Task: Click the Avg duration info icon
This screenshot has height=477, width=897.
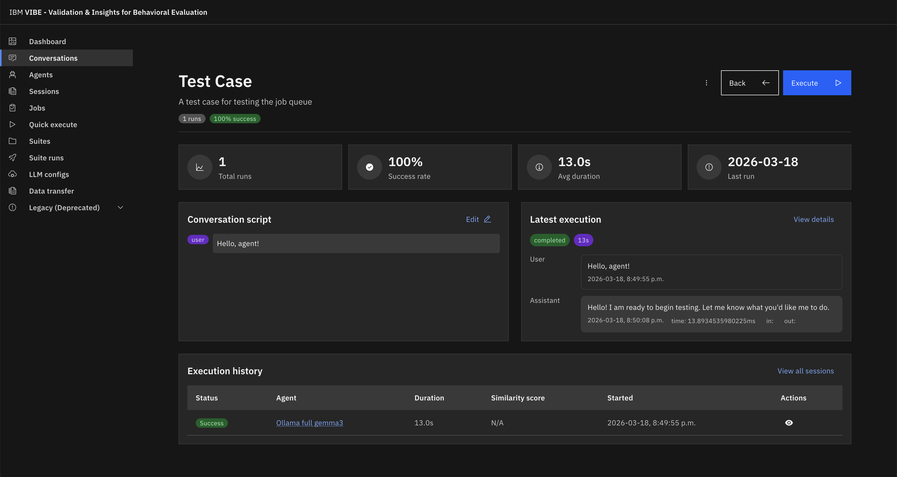Action: [539, 167]
